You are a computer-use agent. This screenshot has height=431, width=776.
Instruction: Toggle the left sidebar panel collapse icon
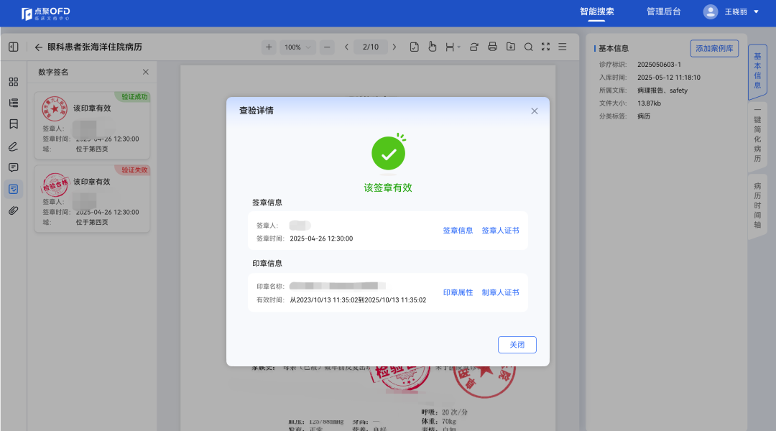point(14,47)
